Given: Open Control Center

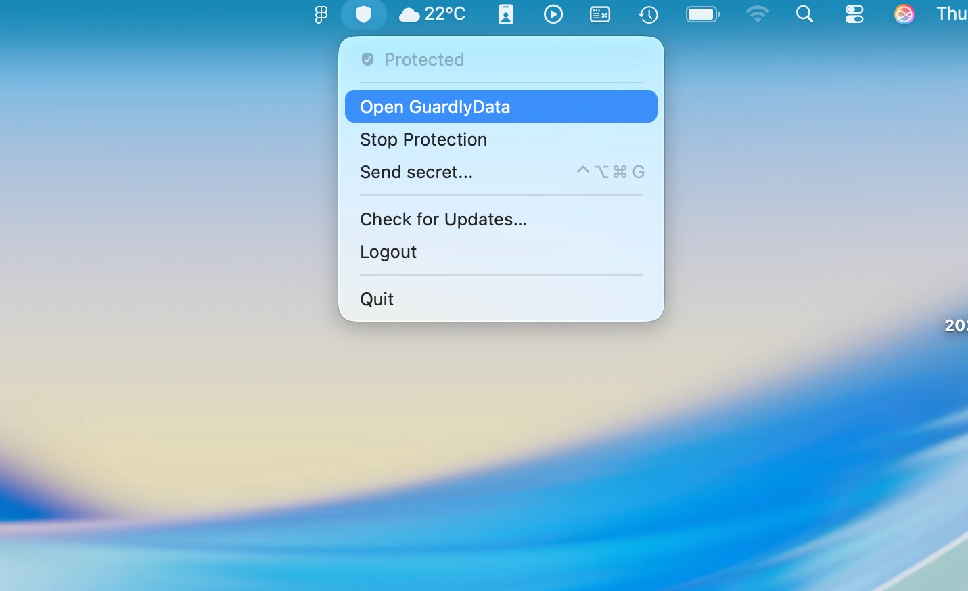Looking at the screenshot, I should coord(854,14).
